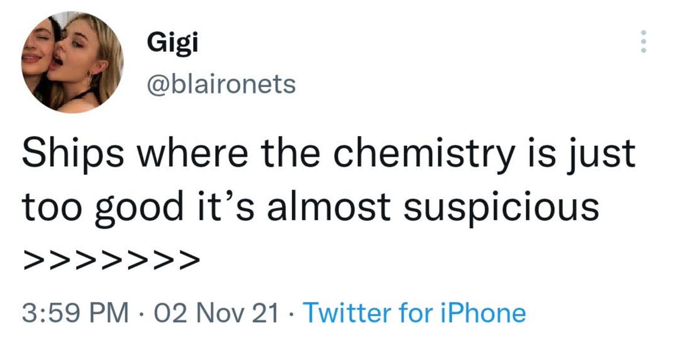Screen dimensions: 680x345
Task: Click the 02 Nov 21 date
Action: click(212, 313)
